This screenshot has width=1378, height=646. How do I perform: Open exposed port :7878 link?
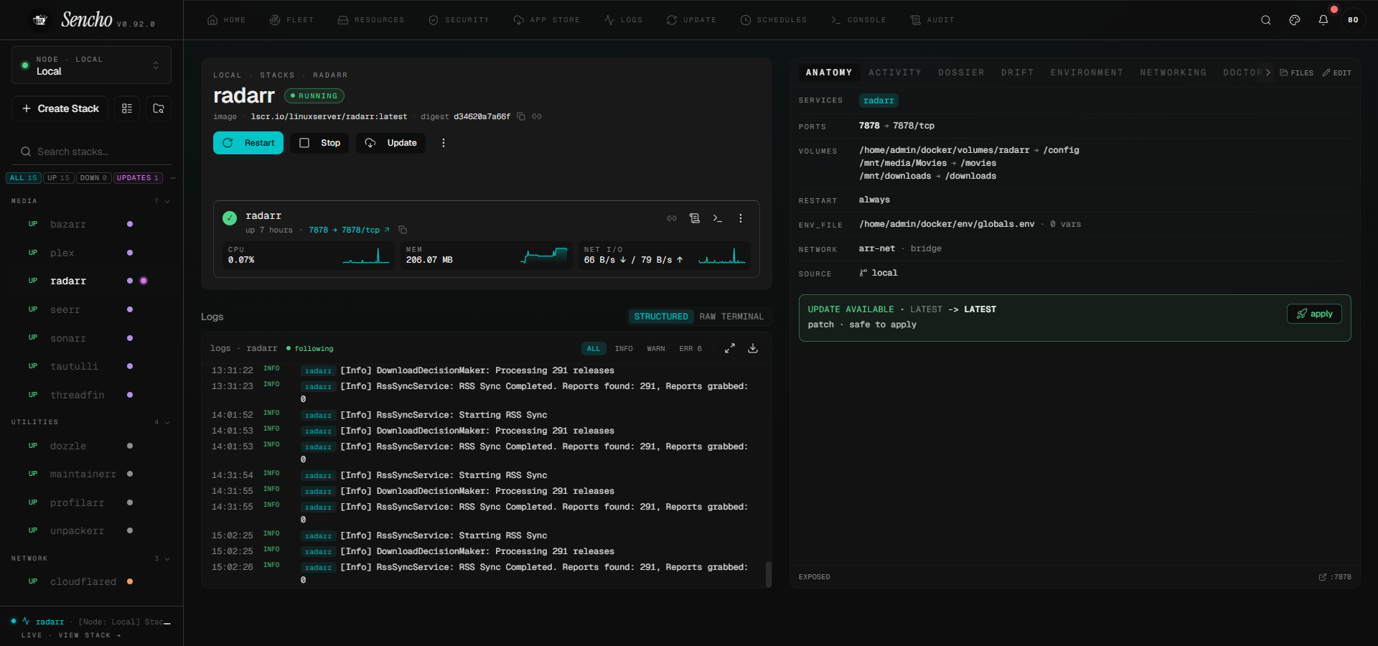1335,577
